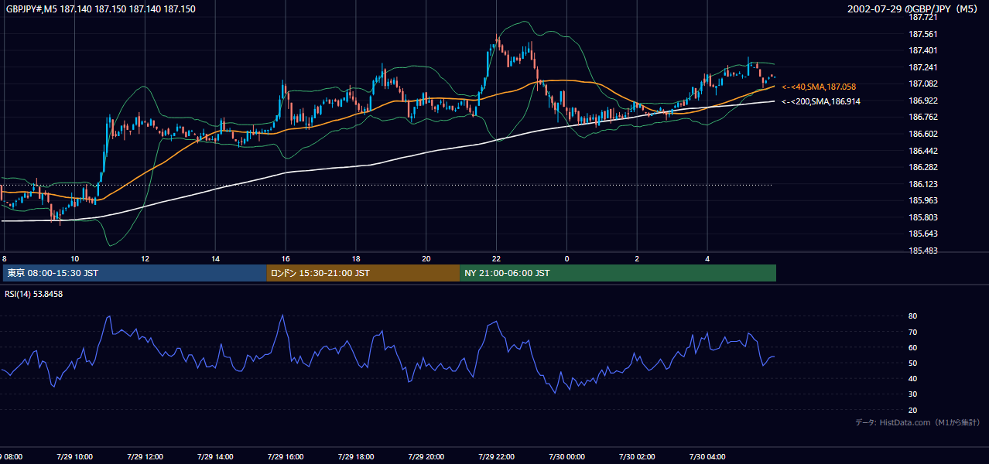989x464 pixels.
Task: Click price axis value 187.241
Action: (x=923, y=67)
